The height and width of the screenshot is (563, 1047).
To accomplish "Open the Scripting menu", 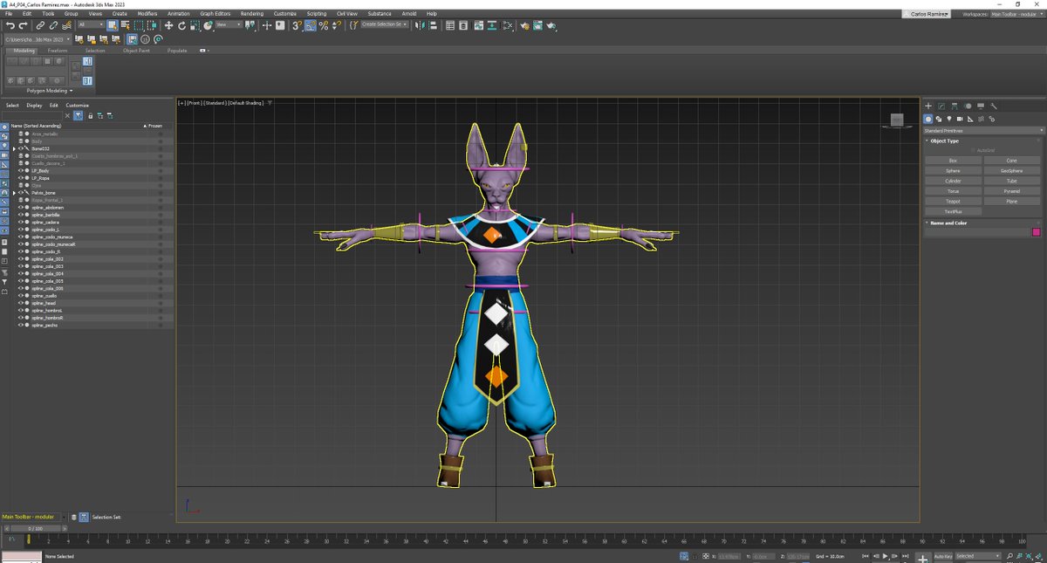I will pos(317,14).
